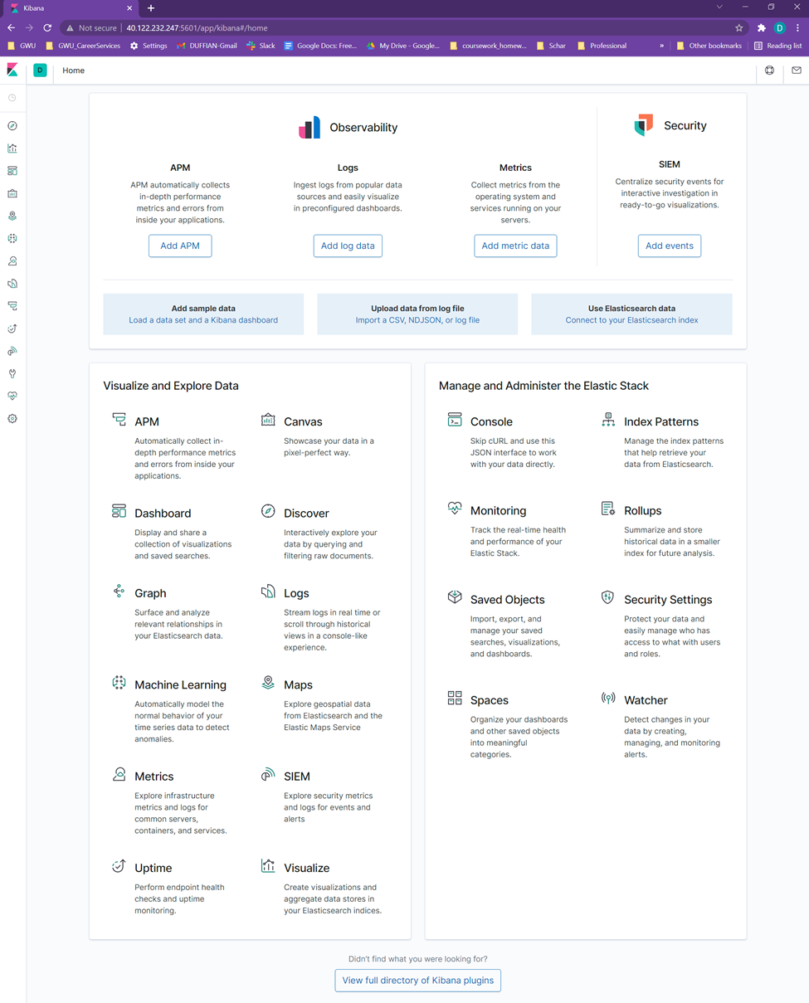This screenshot has width=809, height=1003.
Task: Open the SIEM app icon in sidebar
Action: tap(12, 350)
